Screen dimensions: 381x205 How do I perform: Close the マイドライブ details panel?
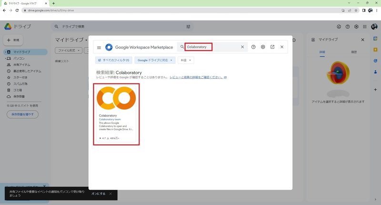click(x=362, y=40)
